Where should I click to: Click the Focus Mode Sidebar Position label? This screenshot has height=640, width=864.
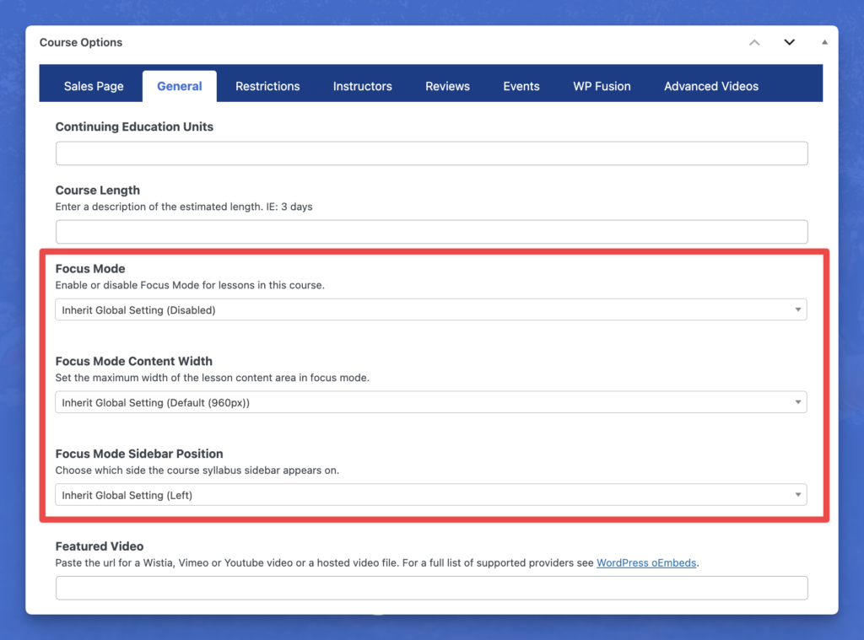click(139, 454)
